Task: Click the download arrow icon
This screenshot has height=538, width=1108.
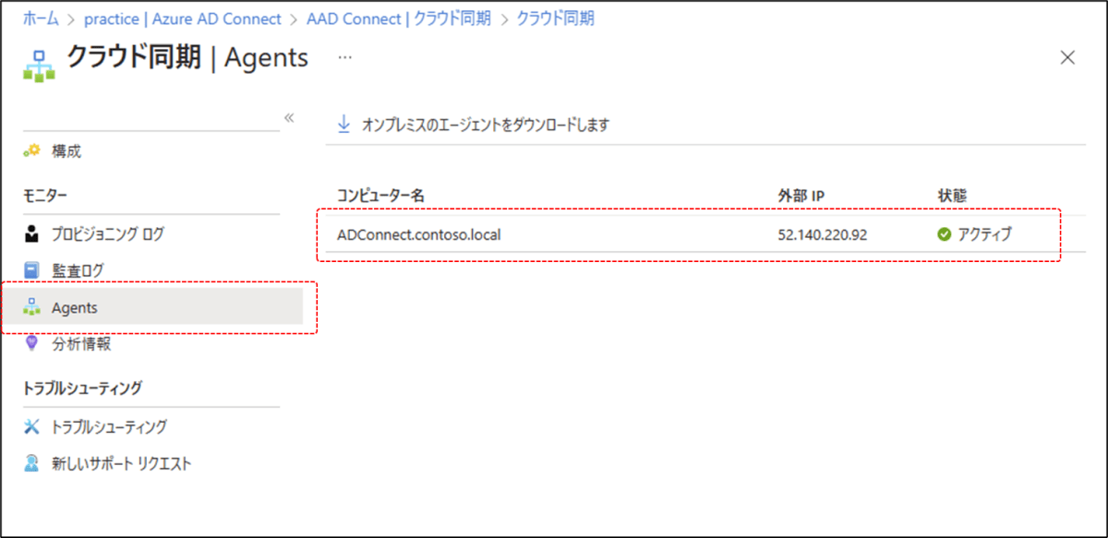Action: 344,123
